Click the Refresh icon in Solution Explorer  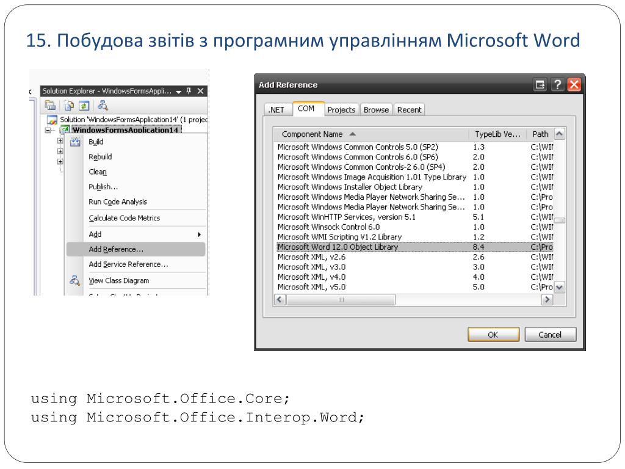[x=84, y=106]
